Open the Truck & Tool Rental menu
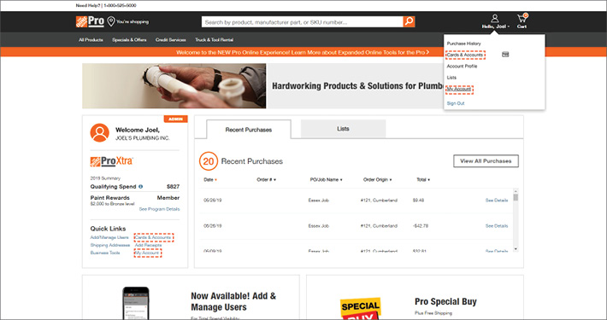The height and width of the screenshot is (320, 607). click(214, 40)
